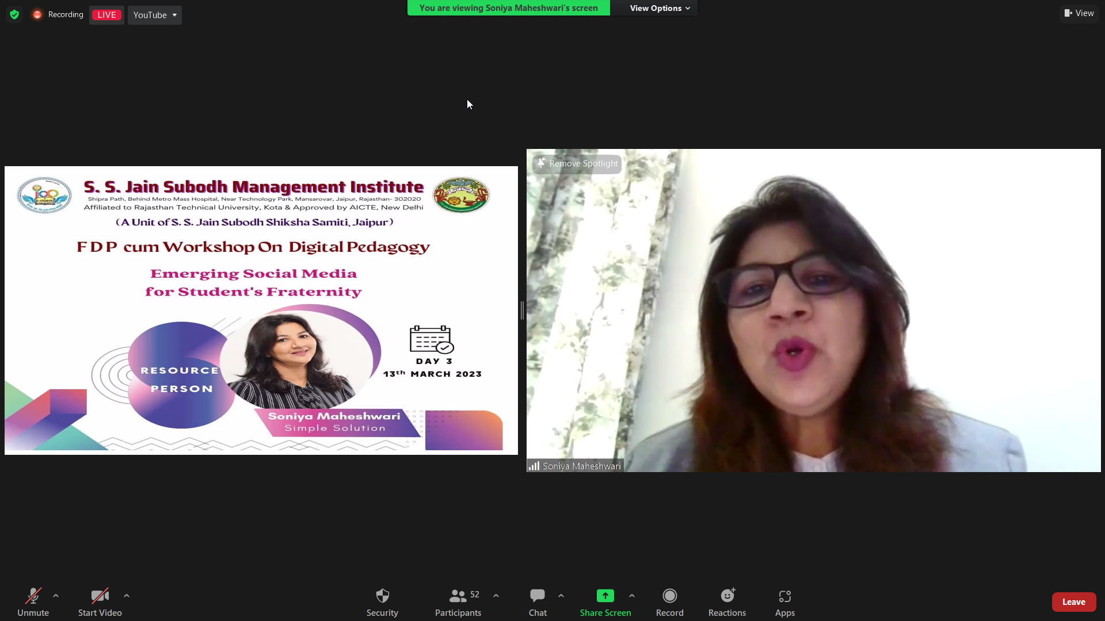Screen dimensions: 1105x621
Task: Remove Spotlight from Soniya's video
Action: tap(577, 164)
